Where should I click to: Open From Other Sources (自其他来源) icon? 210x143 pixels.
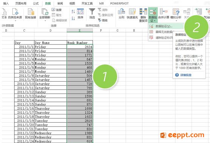pyautogui.click(x=15, y=12)
